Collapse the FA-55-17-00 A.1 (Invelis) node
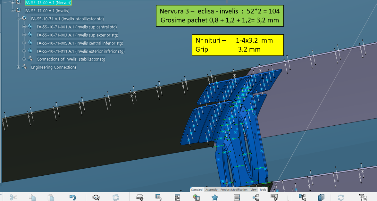 click(13, 11)
